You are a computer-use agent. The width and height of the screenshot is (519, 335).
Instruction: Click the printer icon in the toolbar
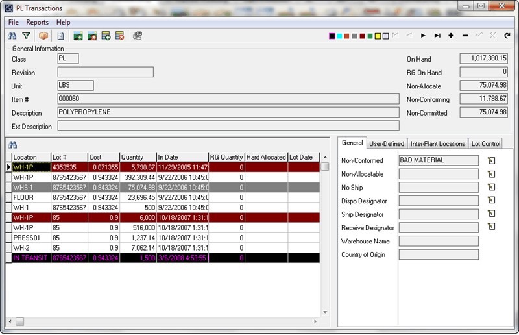coord(138,36)
